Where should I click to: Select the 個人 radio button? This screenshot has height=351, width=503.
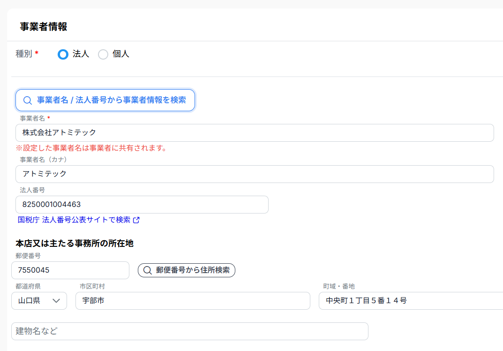[x=103, y=54]
